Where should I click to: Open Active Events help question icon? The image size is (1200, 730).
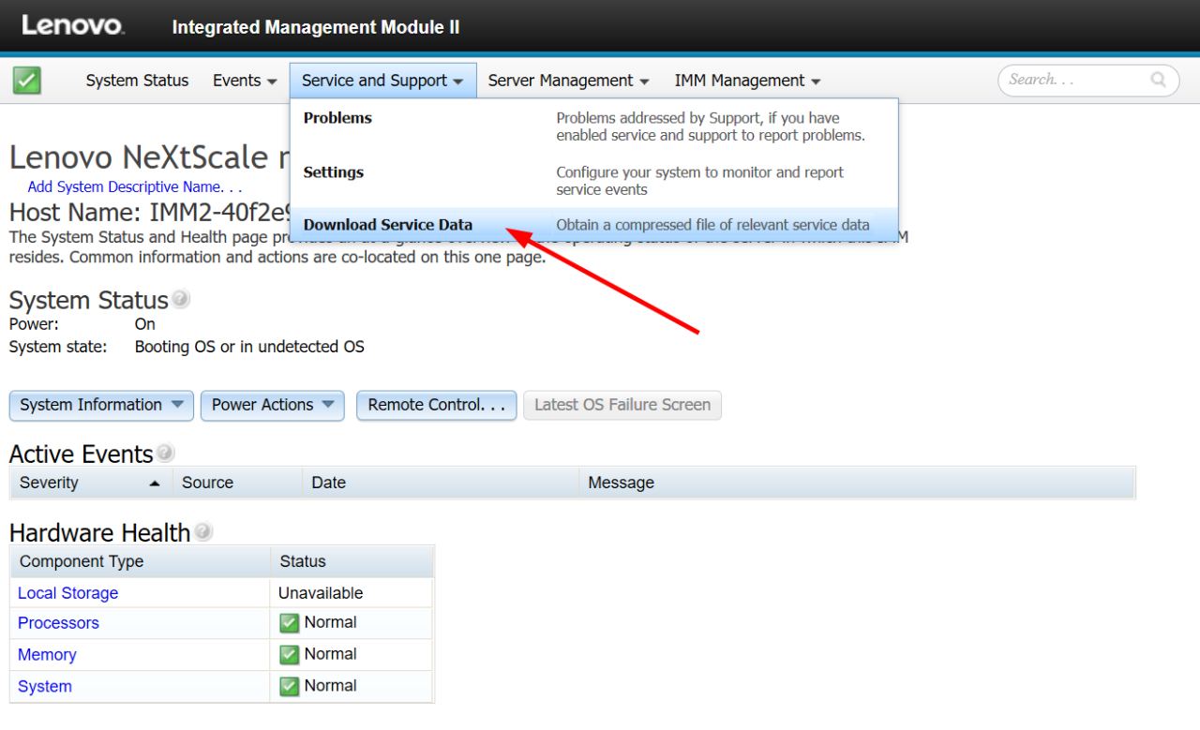pyautogui.click(x=165, y=453)
